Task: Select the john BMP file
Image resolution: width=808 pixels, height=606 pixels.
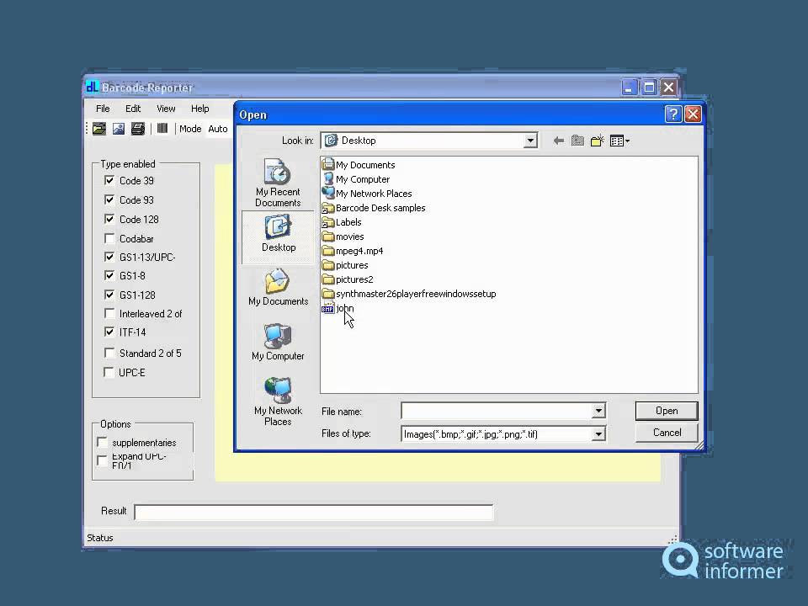Action: [x=338, y=308]
